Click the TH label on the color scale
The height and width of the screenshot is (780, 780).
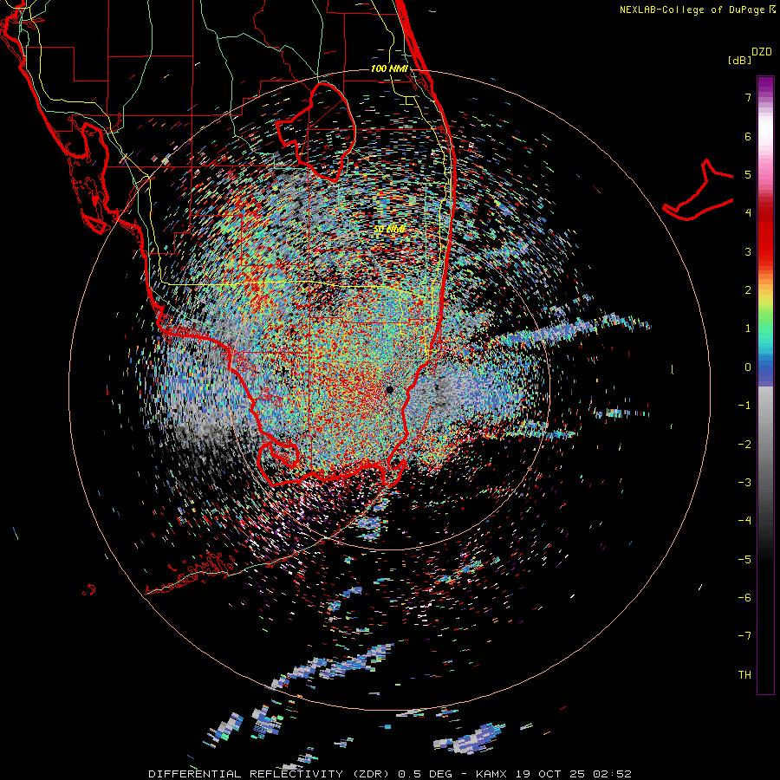click(744, 675)
